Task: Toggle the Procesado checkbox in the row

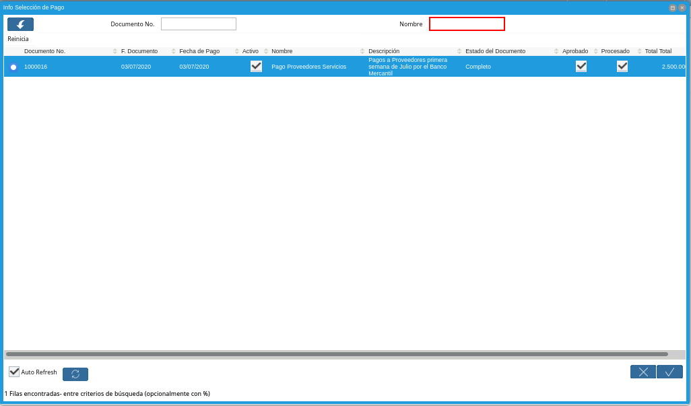Action: (x=622, y=66)
